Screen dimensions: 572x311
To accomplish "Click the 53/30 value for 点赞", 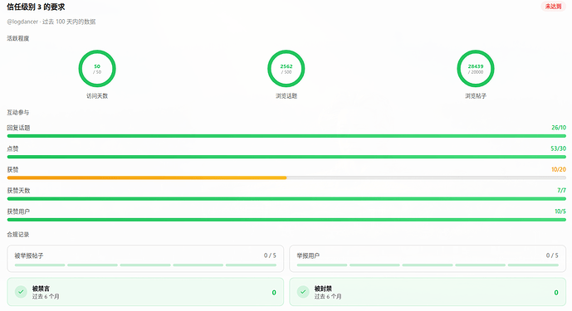I will click(558, 148).
